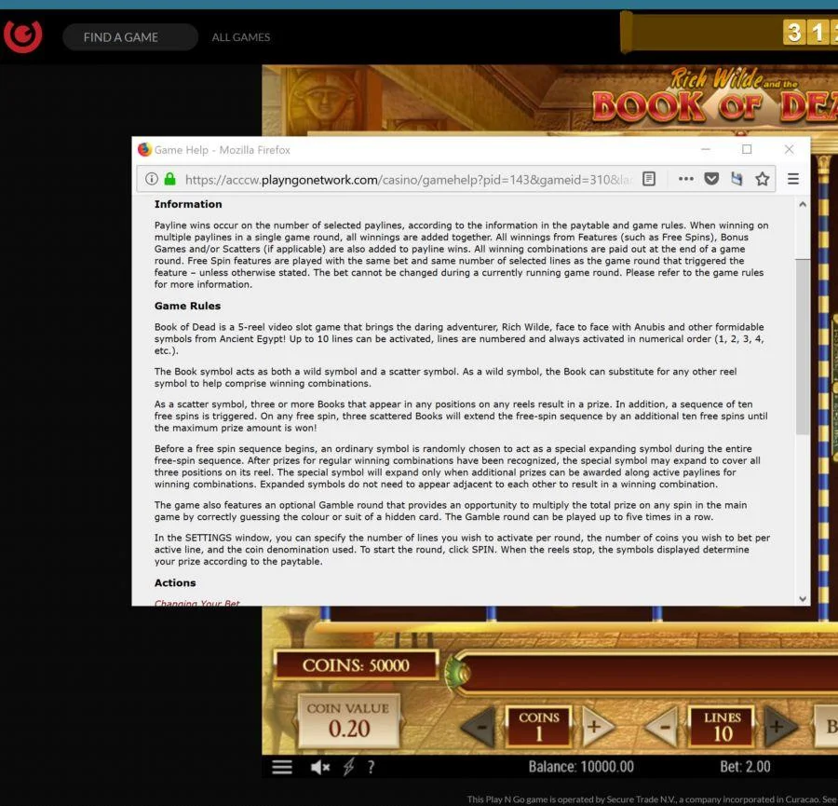Image resolution: width=838 pixels, height=806 pixels.
Task: Increase the number of coins
Action: tap(596, 726)
